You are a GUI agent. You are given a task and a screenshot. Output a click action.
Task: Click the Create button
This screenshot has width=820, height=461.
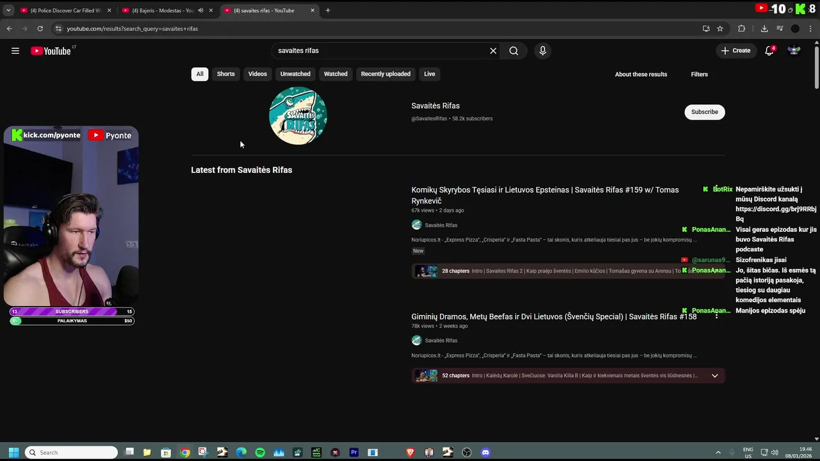click(735, 51)
